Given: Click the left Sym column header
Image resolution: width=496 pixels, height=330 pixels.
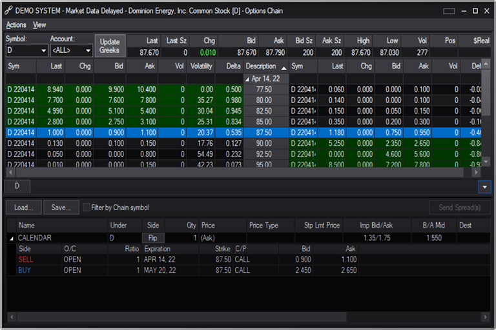Looking at the screenshot, I should pyautogui.click(x=21, y=66).
